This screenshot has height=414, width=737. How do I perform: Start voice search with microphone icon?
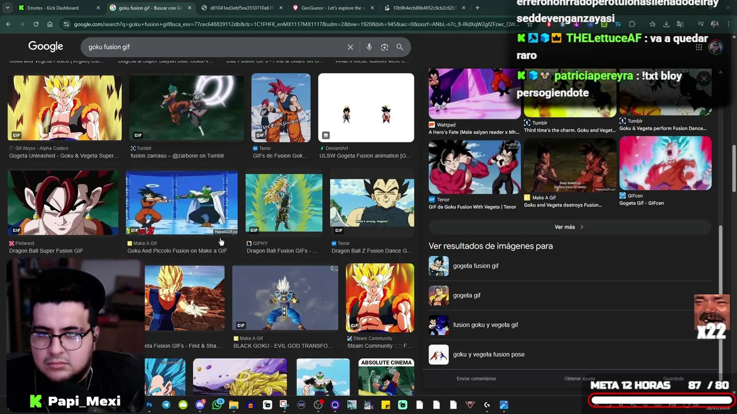pos(369,47)
